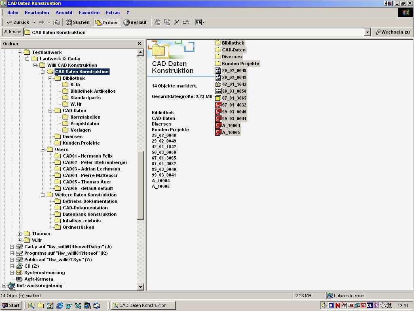The width and height of the screenshot is (414, 311).
Task: Collapse the Users folder node
Action: (x=42, y=149)
